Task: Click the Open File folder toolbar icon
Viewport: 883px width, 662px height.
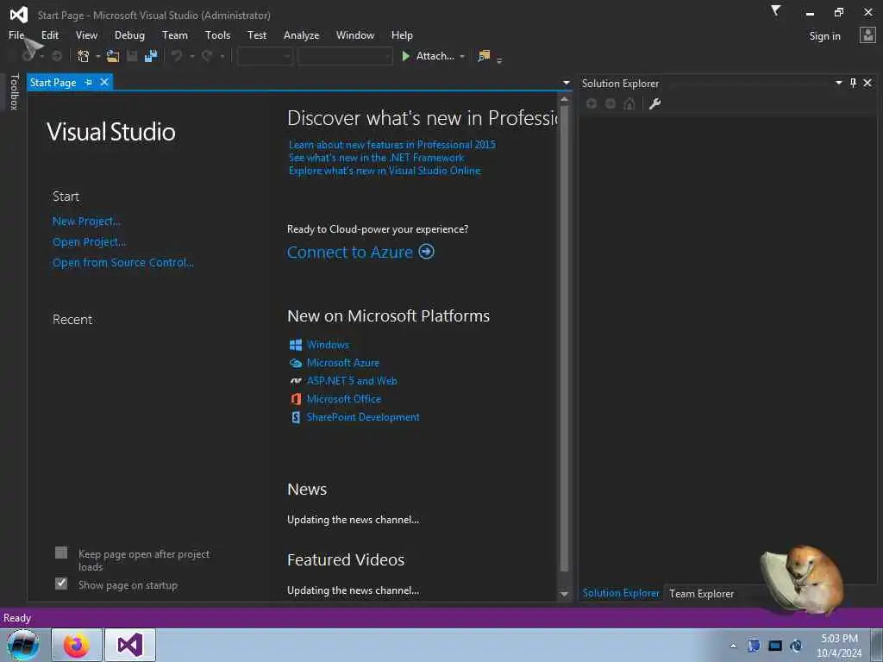Action: pyautogui.click(x=113, y=56)
